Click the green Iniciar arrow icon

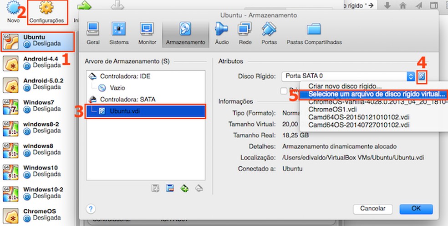click(84, 5)
